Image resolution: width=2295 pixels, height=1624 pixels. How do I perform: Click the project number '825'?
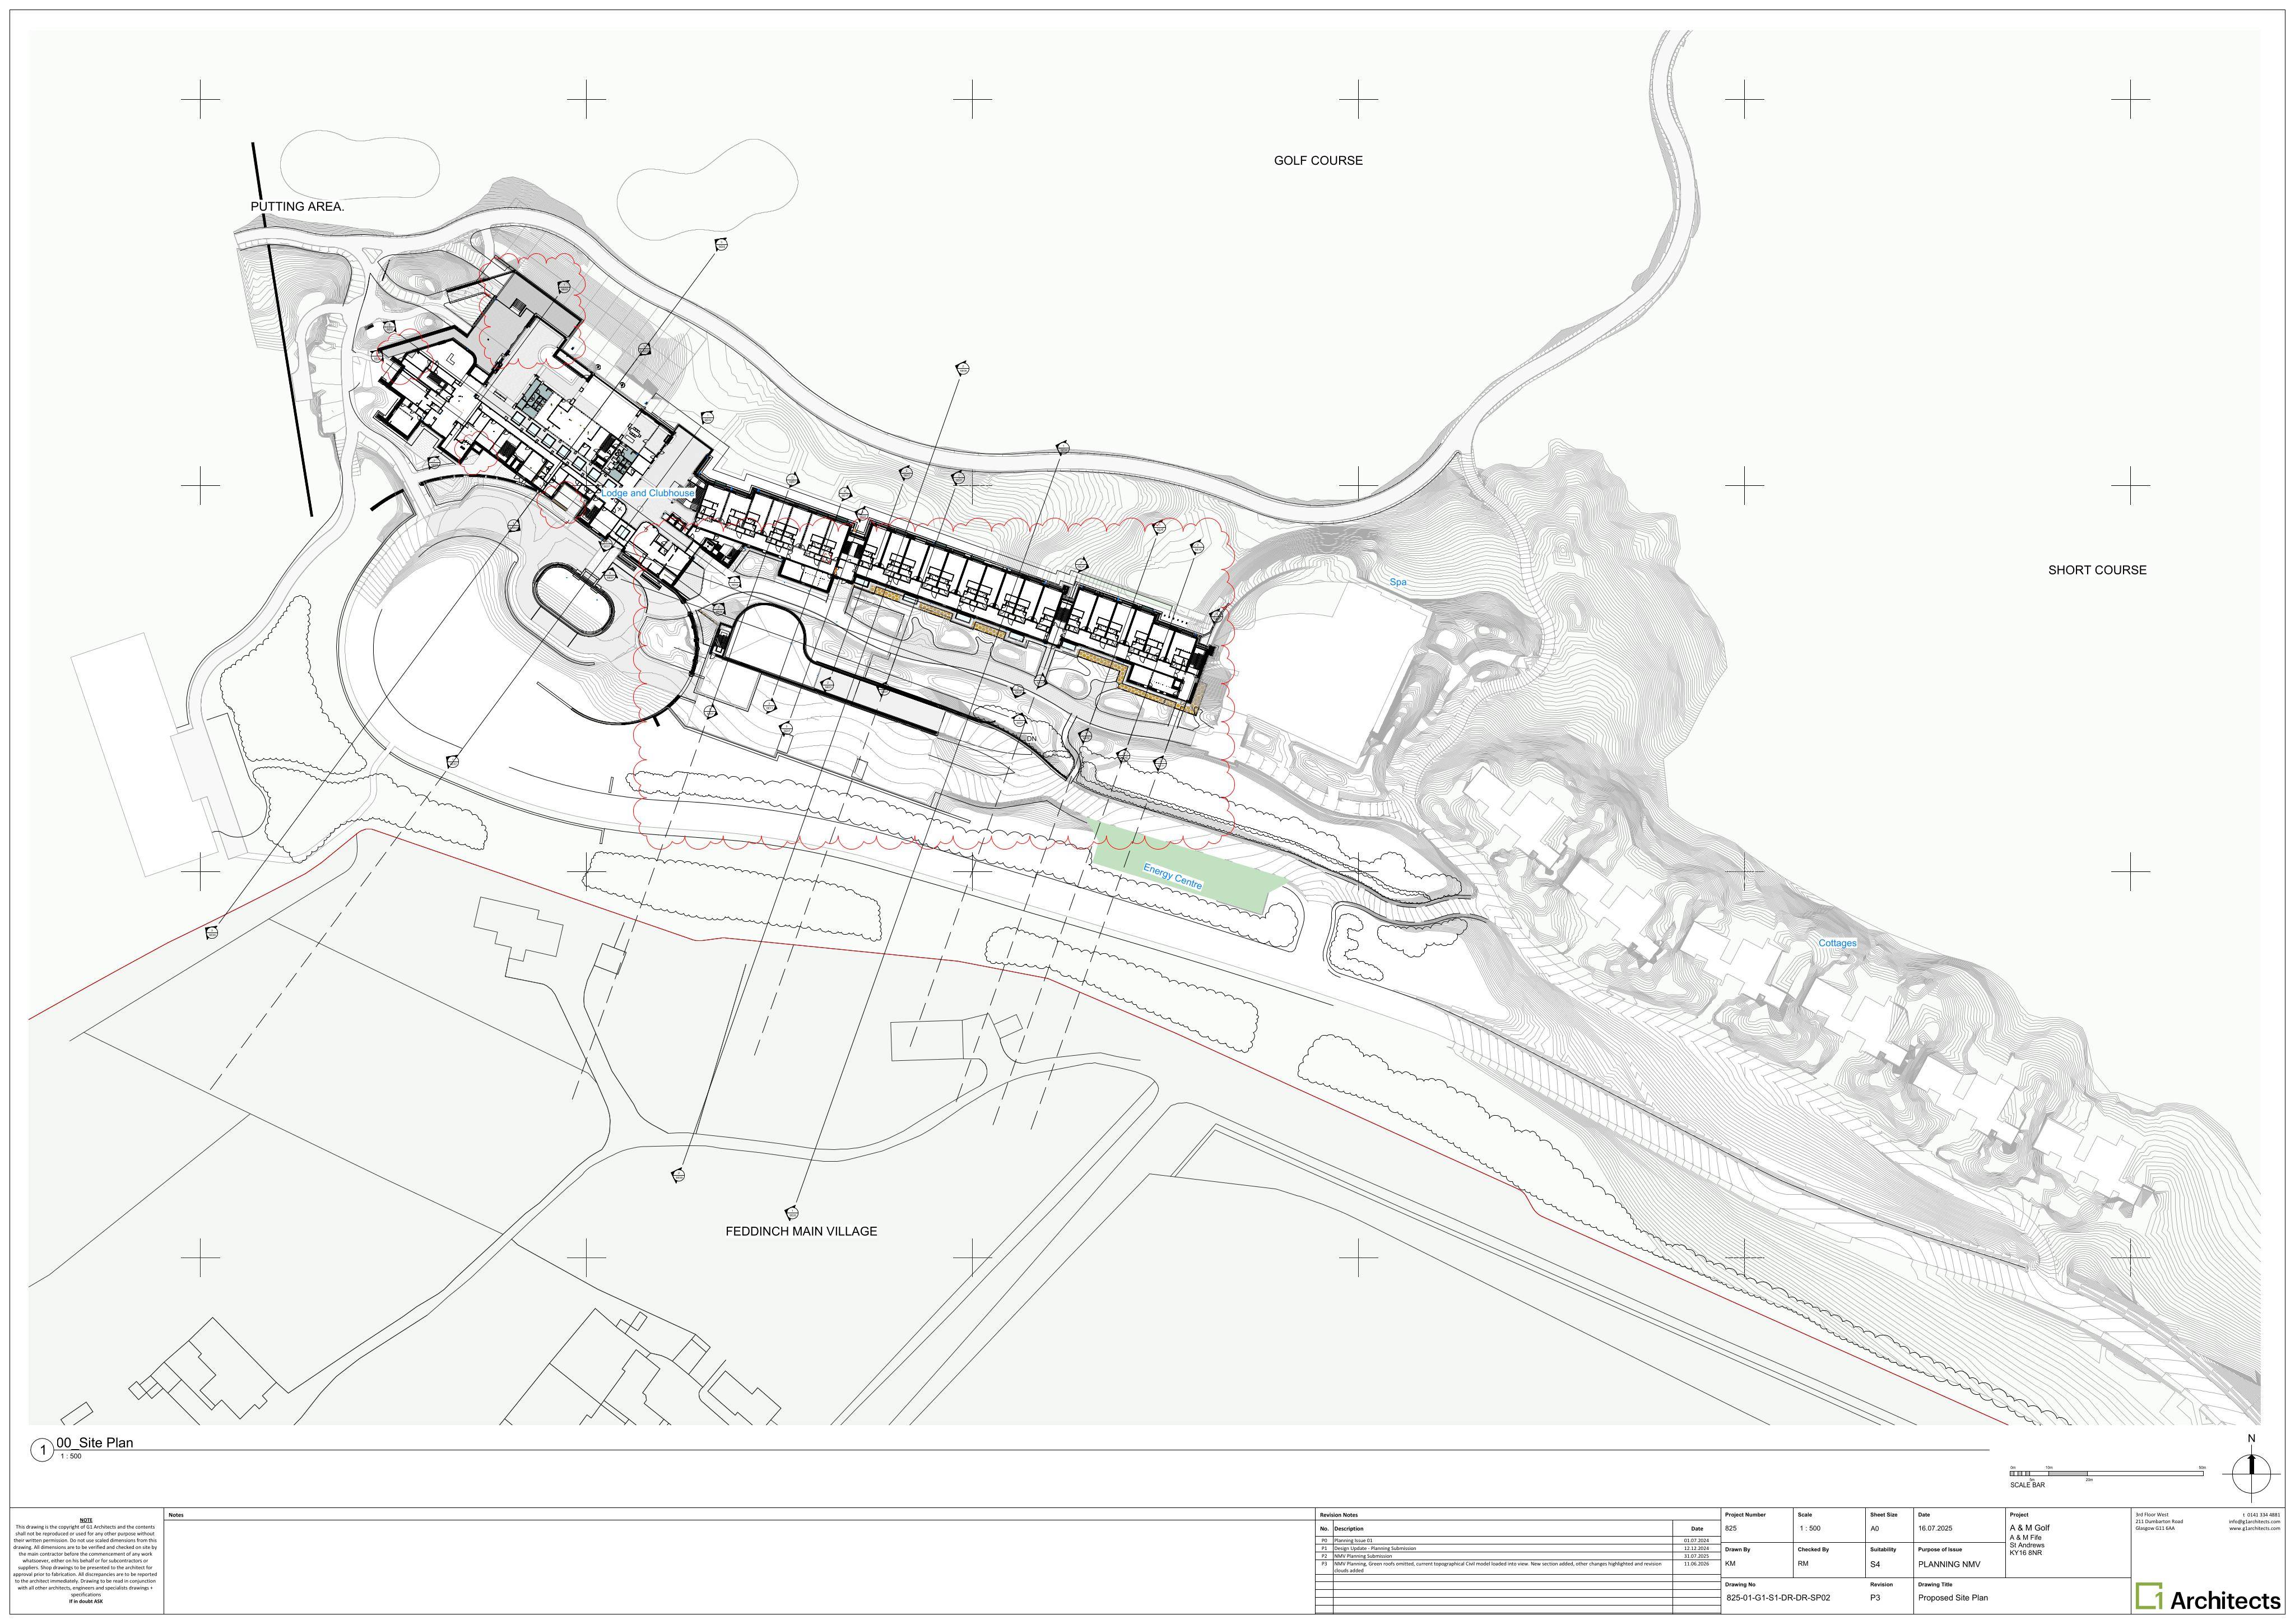[x=1731, y=1528]
